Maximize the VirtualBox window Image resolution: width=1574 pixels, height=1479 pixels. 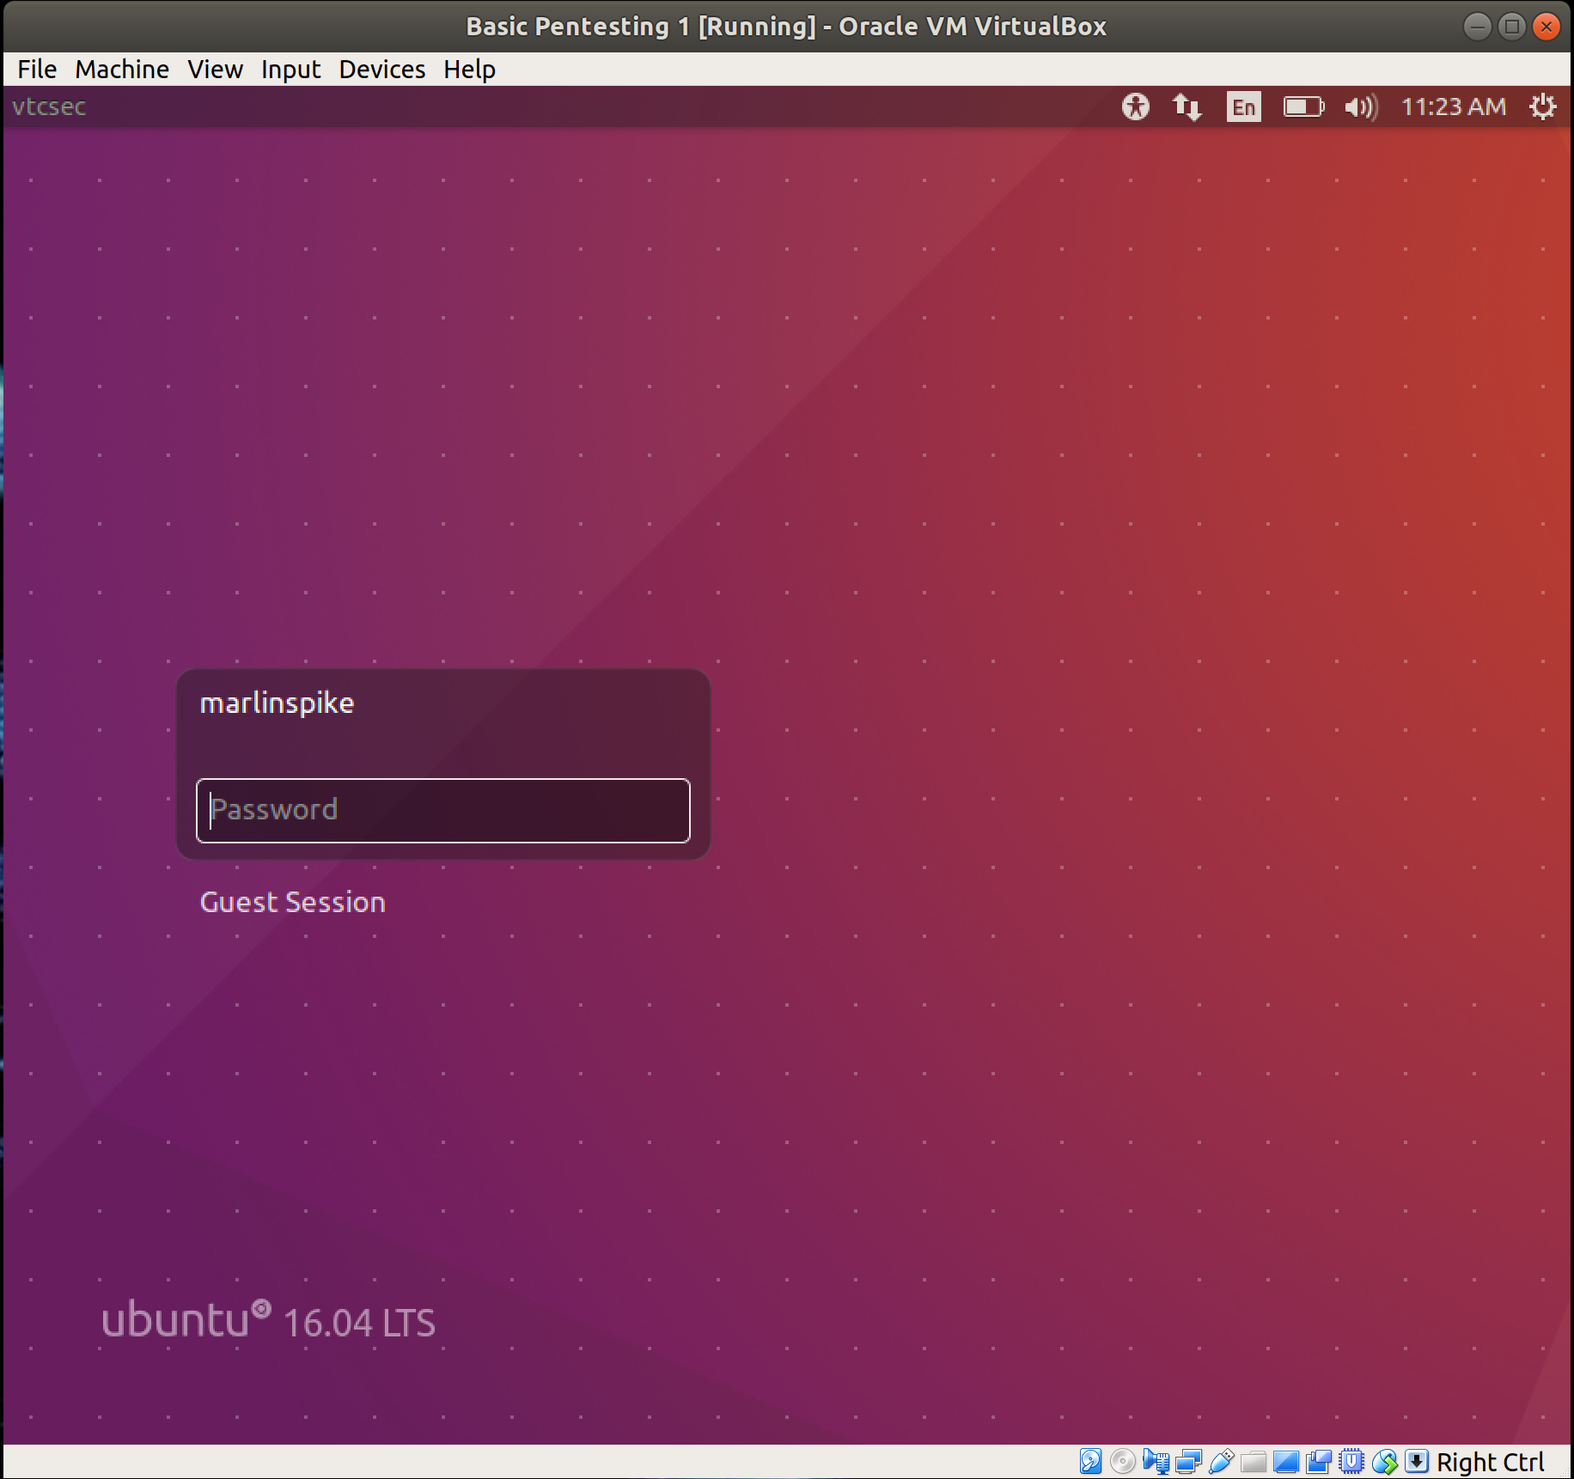1511,27
